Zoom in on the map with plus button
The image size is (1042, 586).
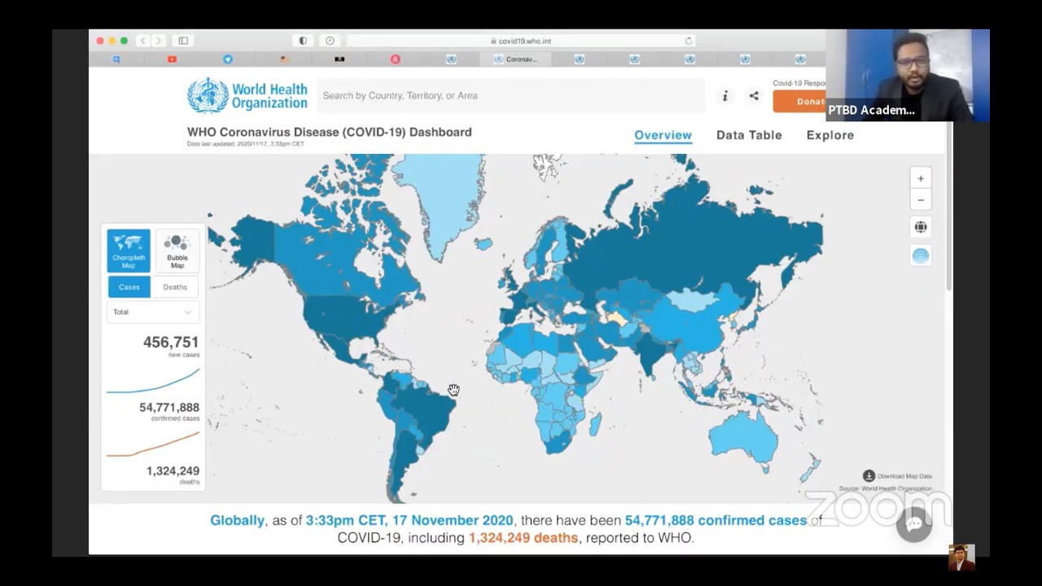(921, 179)
